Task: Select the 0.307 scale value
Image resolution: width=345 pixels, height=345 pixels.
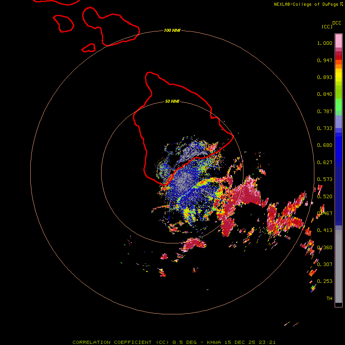Action: point(325,264)
